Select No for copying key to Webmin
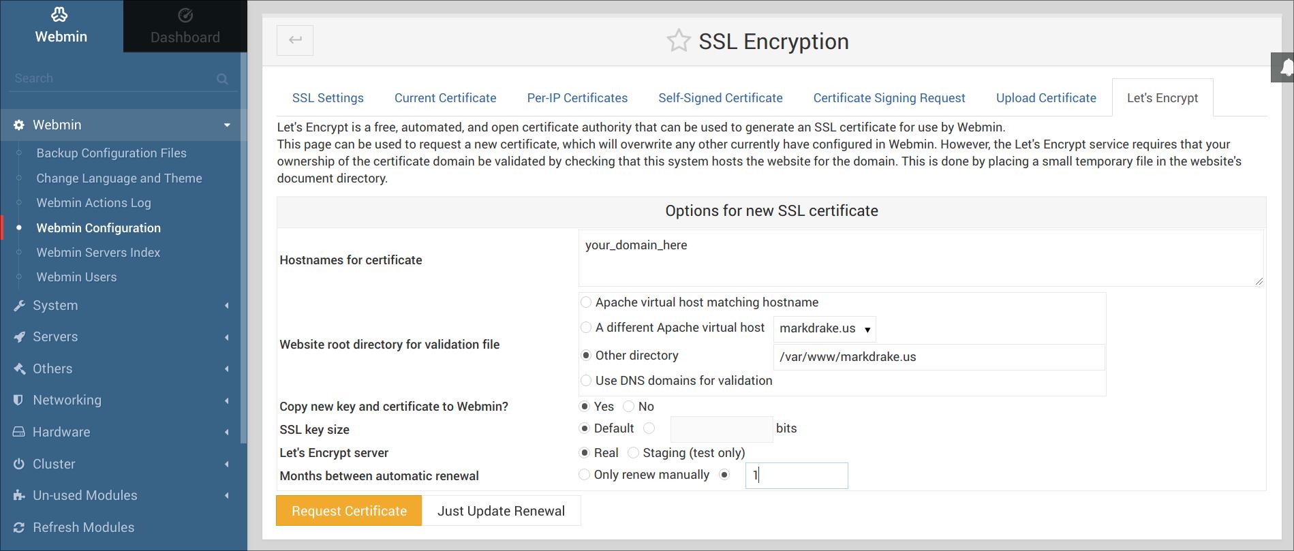The height and width of the screenshot is (551, 1294). coord(629,406)
